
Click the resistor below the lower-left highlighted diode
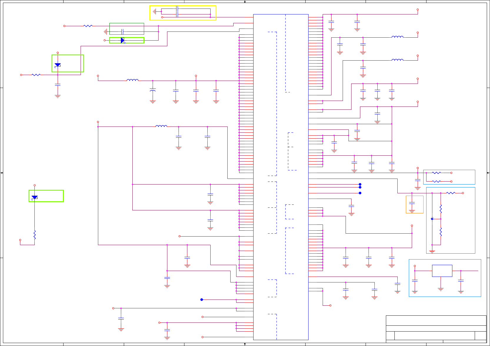[35, 235]
